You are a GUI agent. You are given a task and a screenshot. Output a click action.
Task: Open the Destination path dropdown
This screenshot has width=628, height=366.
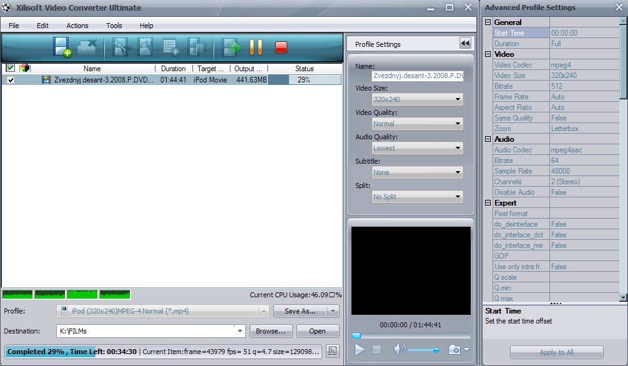(x=240, y=331)
